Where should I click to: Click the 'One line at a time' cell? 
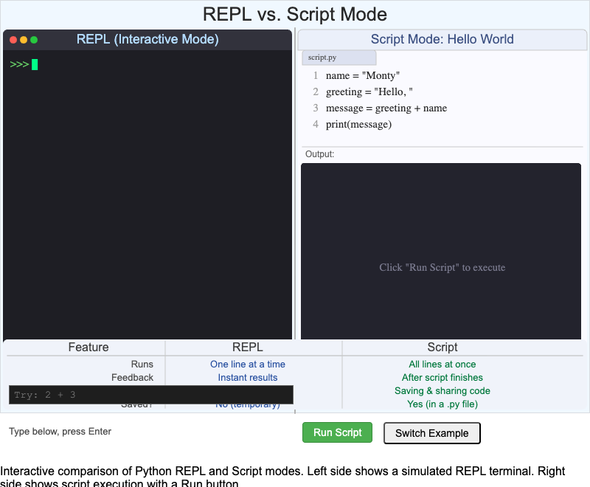[247, 364]
